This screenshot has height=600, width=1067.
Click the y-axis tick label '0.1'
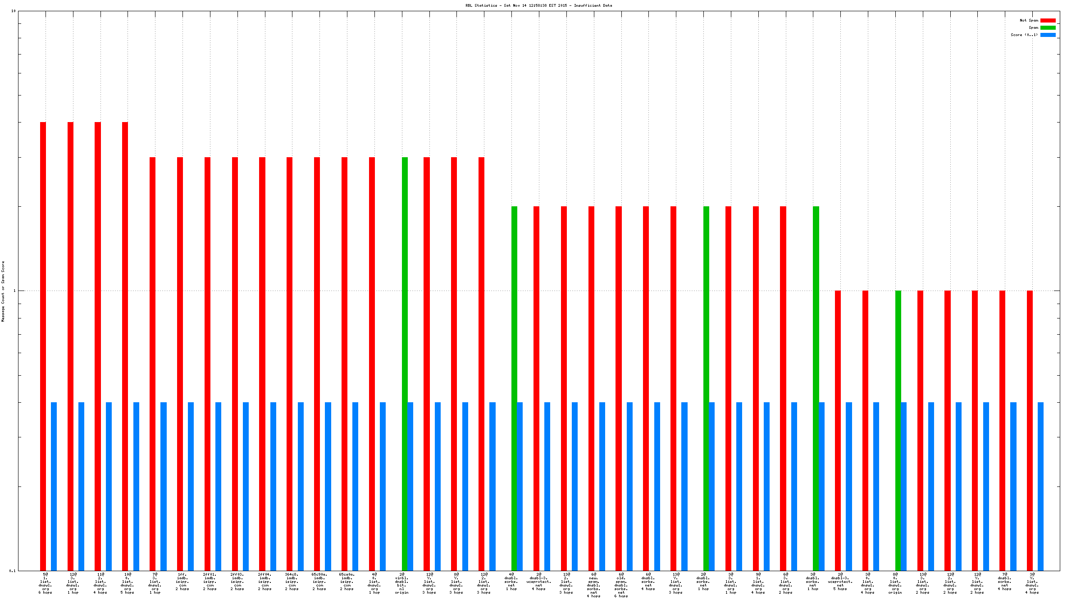[12, 571]
